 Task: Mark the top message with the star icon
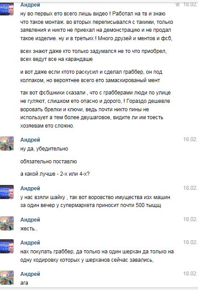pyautogui.click(x=178, y=4)
